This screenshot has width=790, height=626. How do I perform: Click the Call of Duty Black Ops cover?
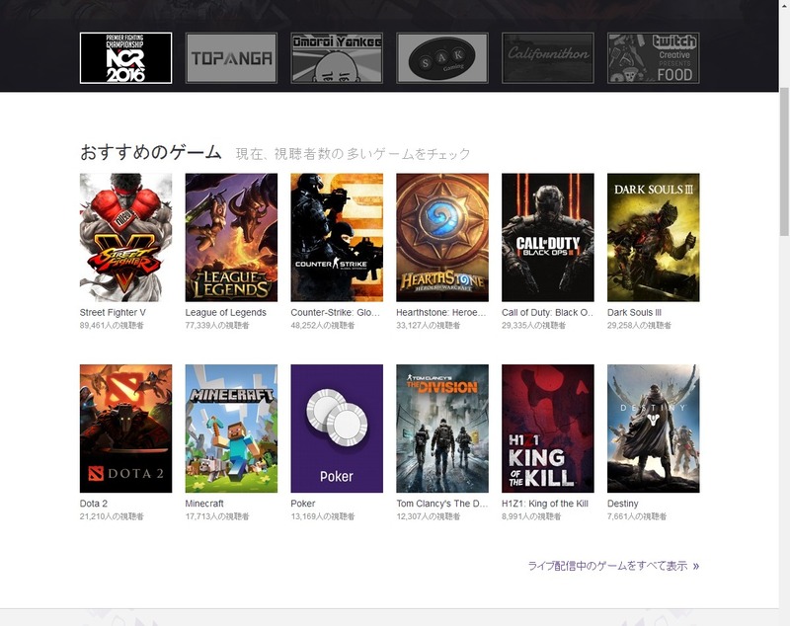[548, 237]
